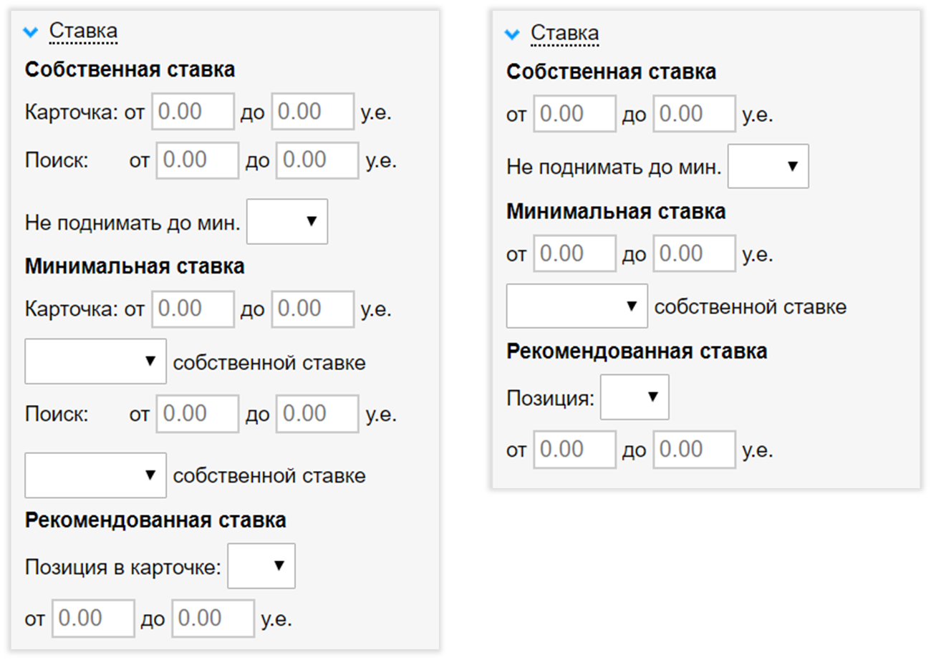This screenshot has height=660, width=931.
Task: Focus Собственная ставка Карточка 'от' field
Action: pos(193,112)
